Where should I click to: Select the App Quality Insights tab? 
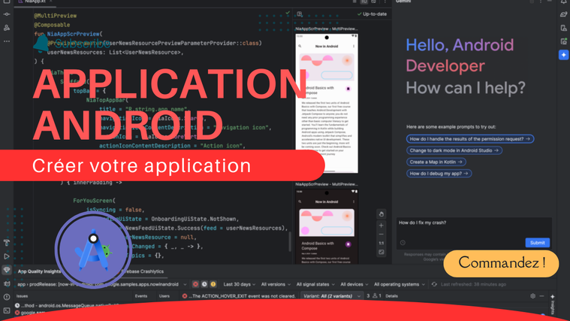(x=41, y=271)
